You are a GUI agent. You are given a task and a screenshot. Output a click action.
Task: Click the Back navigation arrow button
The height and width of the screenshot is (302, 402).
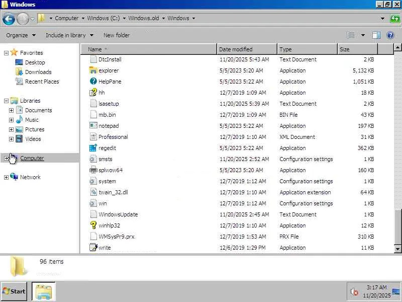[8, 19]
